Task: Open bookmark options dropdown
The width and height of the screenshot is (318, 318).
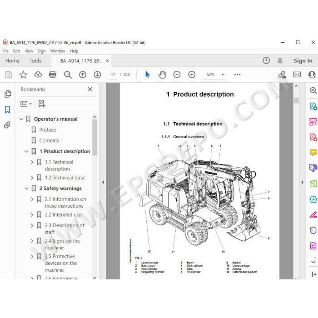Action: 26,104
